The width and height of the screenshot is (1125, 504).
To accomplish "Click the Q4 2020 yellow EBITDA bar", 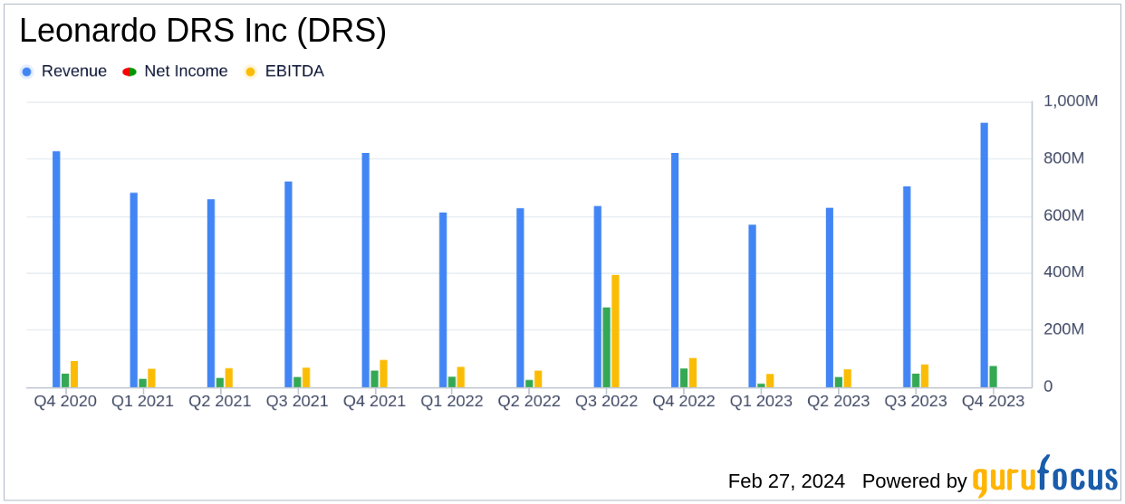I will click(x=74, y=375).
